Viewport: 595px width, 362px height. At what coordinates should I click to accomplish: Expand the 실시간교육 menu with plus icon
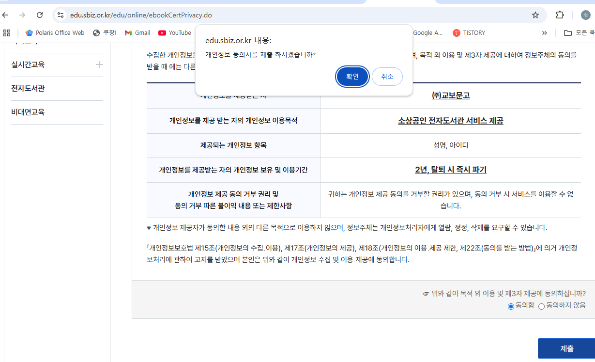pyautogui.click(x=99, y=64)
